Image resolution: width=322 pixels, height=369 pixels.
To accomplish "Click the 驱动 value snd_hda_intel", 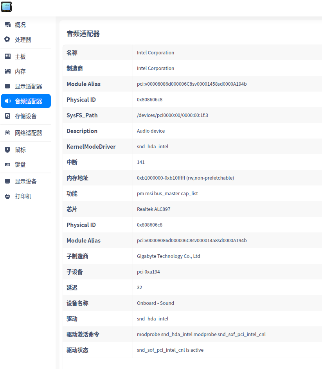I will click(153, 319).
